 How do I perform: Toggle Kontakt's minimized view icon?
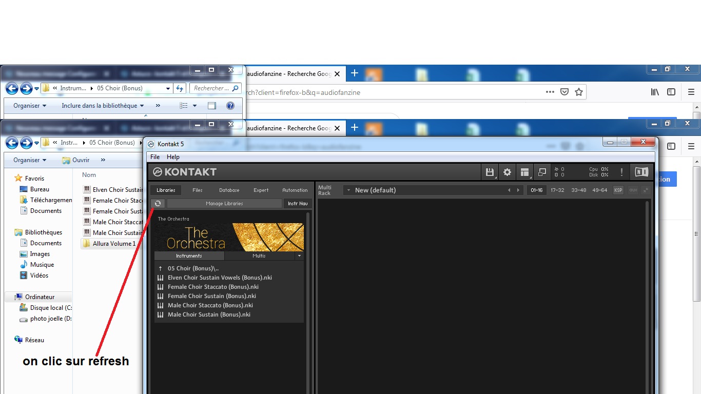542,172
